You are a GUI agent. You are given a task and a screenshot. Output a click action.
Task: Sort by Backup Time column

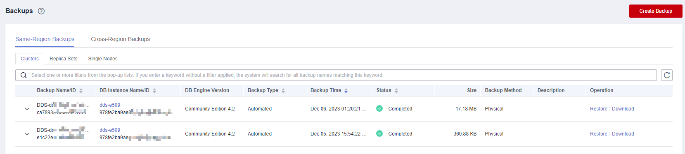coord(346,91)
